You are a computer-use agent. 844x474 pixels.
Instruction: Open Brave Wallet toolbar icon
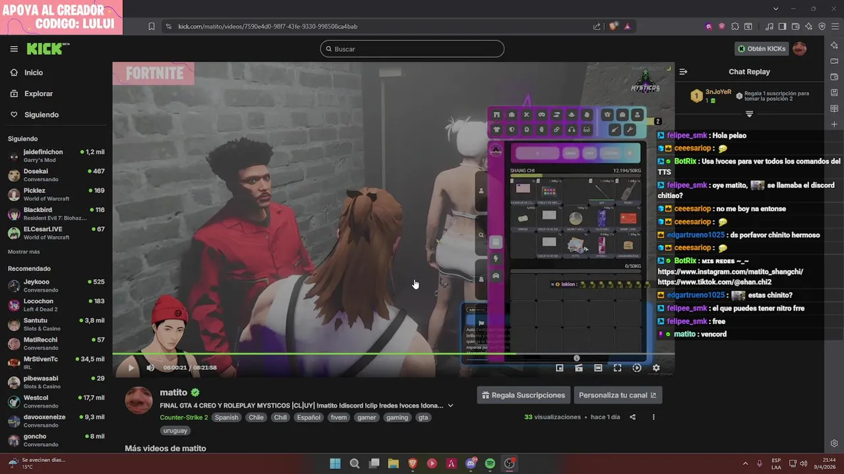(796, 26)
